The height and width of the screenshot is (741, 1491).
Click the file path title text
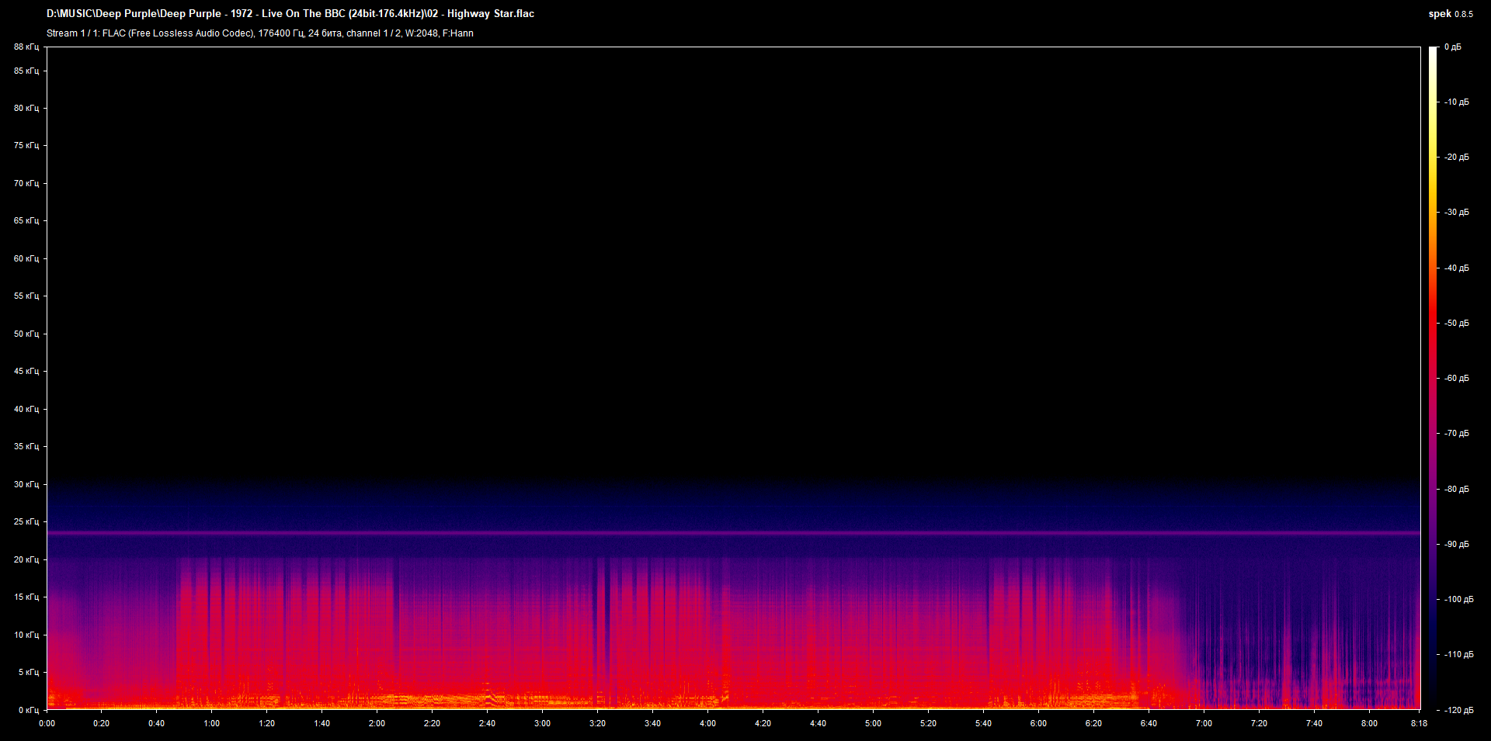(x=290, y=14)
